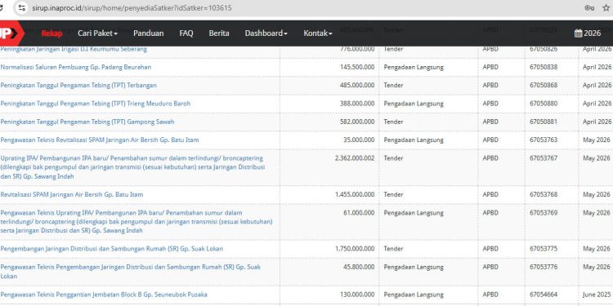Select package ID 67050880

pos(544,104)
